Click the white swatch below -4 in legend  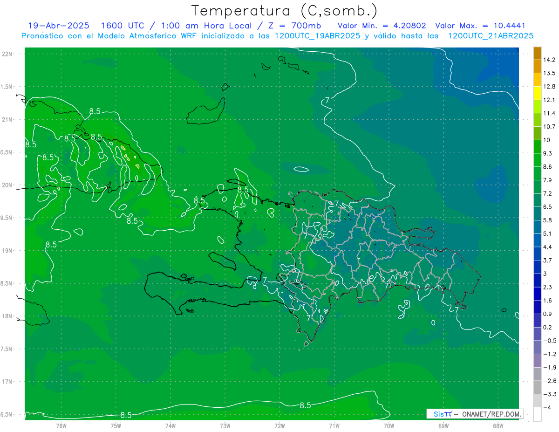coord(538,414)
